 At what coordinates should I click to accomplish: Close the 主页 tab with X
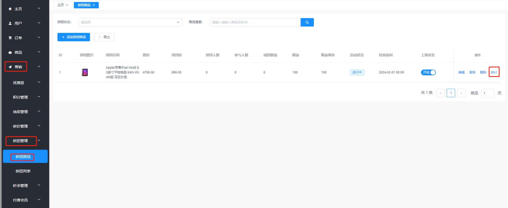(67, 5)
